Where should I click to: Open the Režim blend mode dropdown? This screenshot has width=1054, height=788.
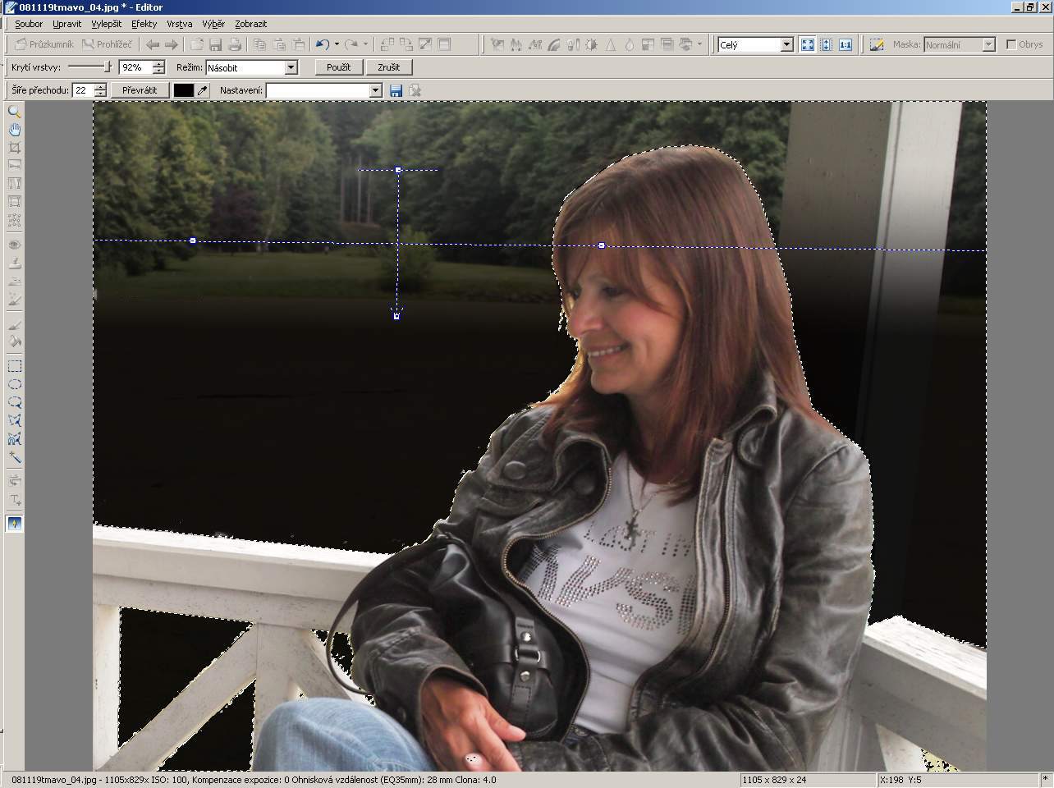point(291,67)
